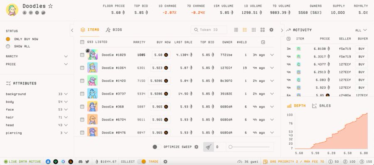The height and width of the screenshot is (165, 374).
Task: Click the buy-now icon for Doodle #368
Action: pyautogui.click(x=166, y=107)
